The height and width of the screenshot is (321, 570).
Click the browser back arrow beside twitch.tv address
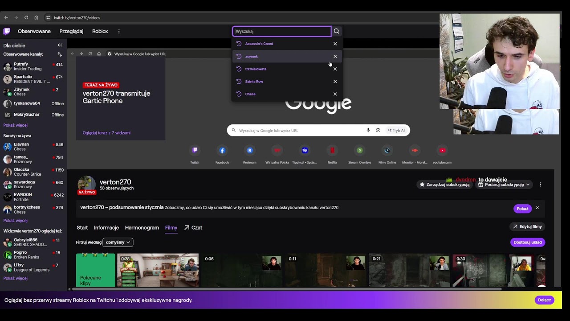click(6, 18)
